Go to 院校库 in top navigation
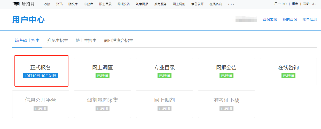This screenshot has height=129, width=321. [x=73, y=4]
